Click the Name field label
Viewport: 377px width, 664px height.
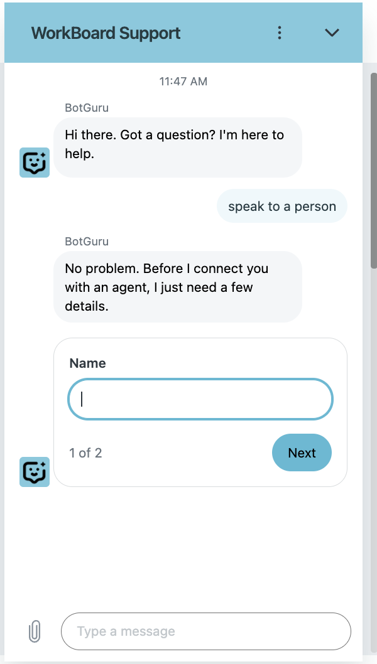(87, 363)
